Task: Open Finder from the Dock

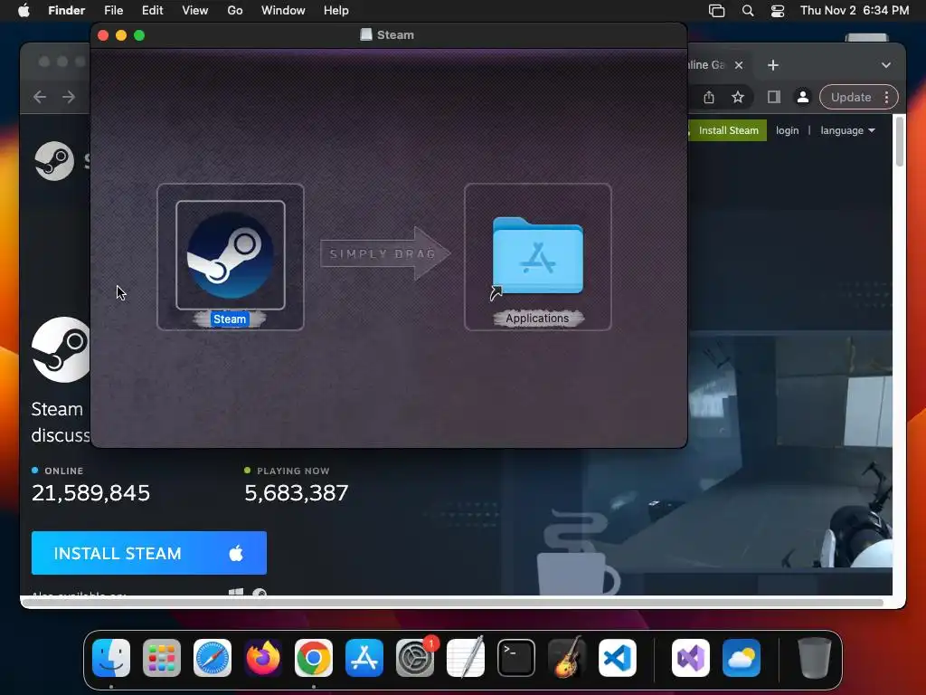Action: (111, 658)
